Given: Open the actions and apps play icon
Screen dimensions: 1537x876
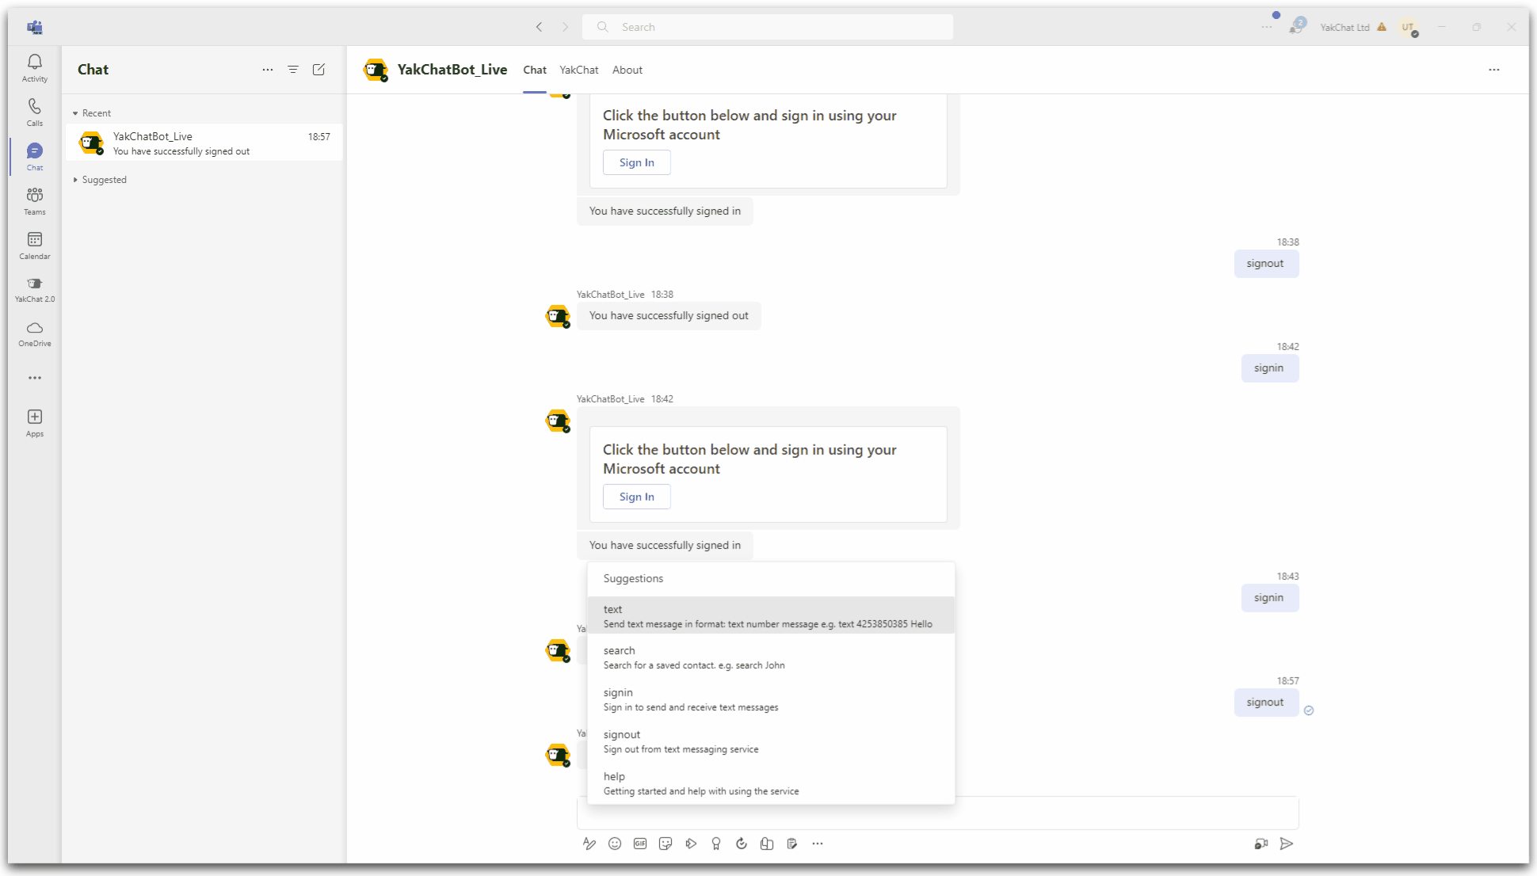Looking at the screenshot, I should pyautogui.click(x=691, y=844).
